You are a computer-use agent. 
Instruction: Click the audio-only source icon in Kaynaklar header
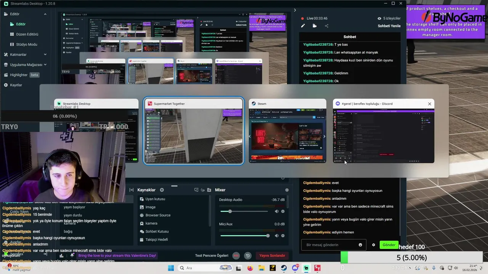tap(202, 190)
